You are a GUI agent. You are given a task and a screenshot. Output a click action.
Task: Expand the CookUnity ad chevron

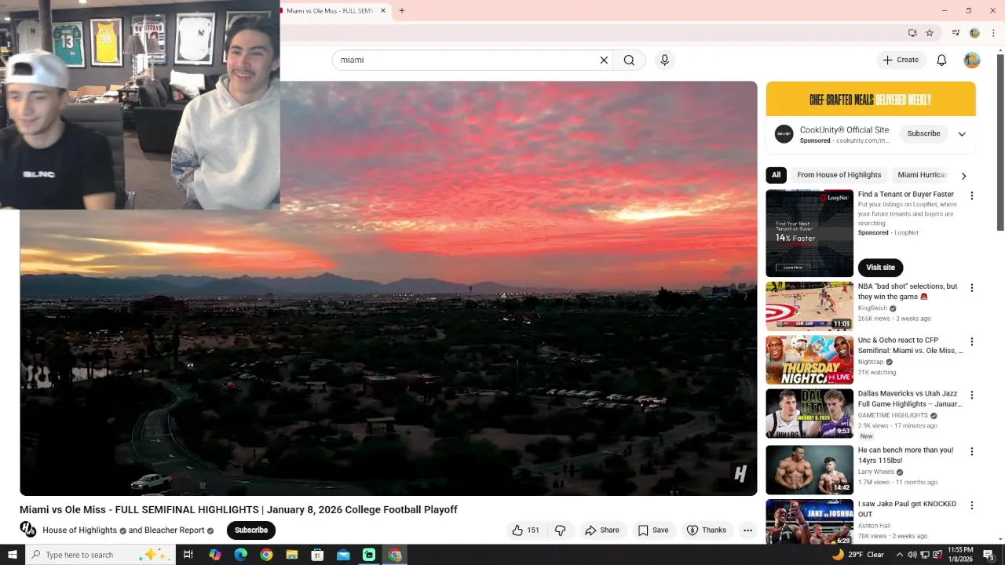[x=962, y=134]
